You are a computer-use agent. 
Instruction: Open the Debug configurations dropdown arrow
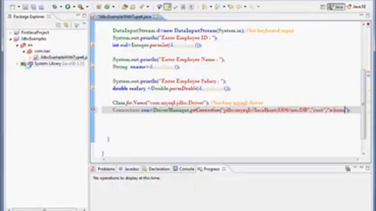click(61, 7)
